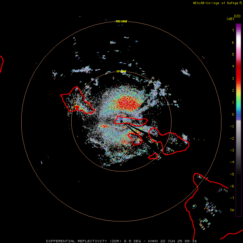Click the 7 dB value on color scale
Screen dimensions: 243x243
tap(233, 30)
